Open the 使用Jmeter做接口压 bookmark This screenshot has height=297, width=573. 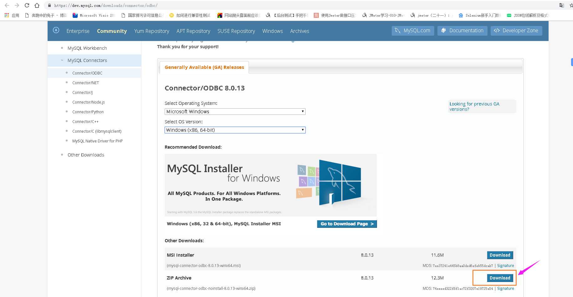335,15
